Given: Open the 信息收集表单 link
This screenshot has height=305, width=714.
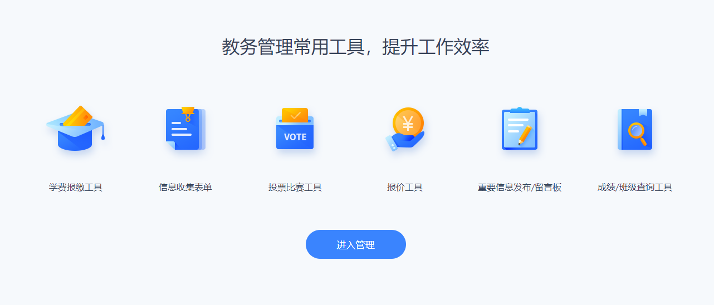Looking at the screenshot, I should 185,188.
